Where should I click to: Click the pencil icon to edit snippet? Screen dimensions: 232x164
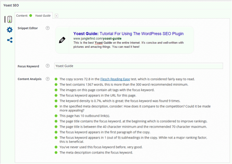(x=62, y=40)
